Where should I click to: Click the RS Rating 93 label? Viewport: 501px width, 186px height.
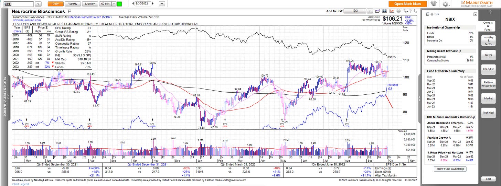(x=392, y=87)
